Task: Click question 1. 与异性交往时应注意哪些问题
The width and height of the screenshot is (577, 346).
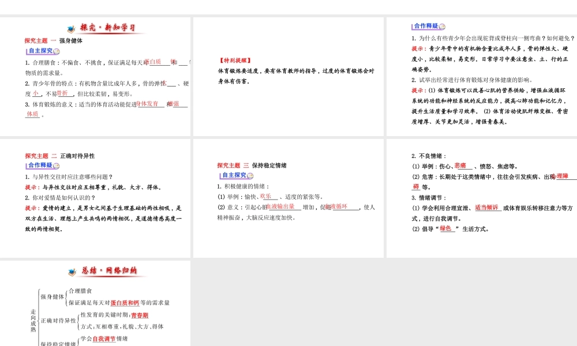Action: pos(69,177)
